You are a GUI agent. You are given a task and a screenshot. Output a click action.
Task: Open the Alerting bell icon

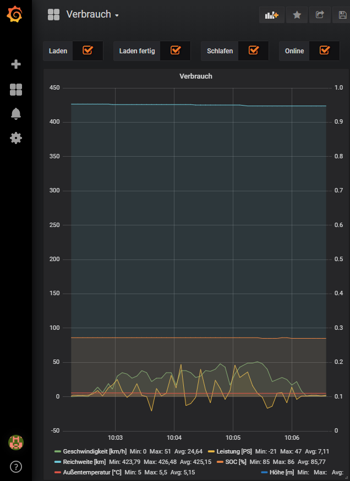click(16, 114)
